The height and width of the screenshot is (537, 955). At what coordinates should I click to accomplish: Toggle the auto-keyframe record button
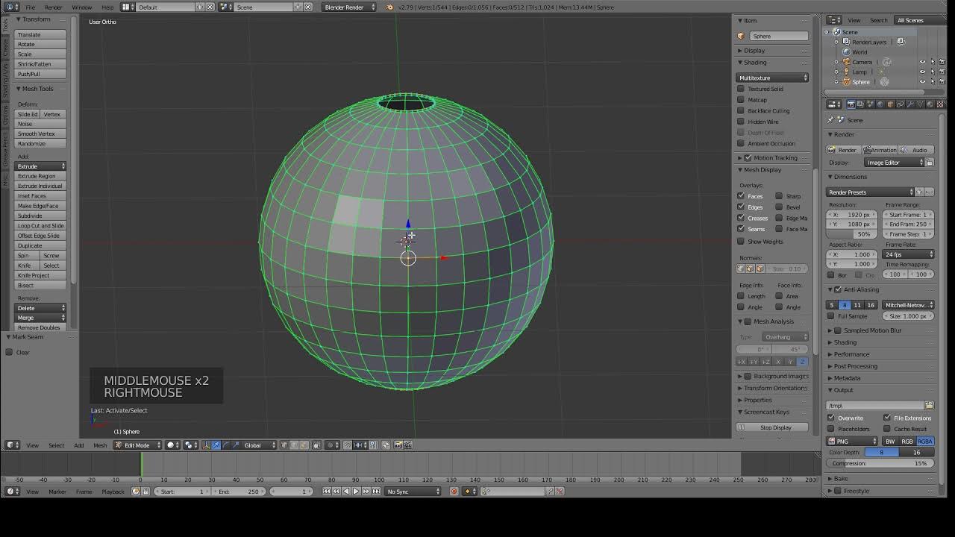tap(454, 492)
